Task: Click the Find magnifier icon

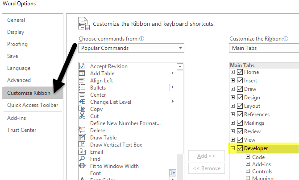Action: 82,159
